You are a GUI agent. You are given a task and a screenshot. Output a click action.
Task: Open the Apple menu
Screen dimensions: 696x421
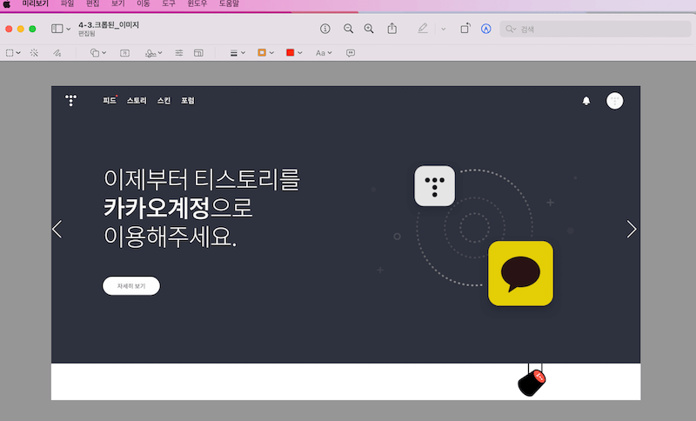7,4
